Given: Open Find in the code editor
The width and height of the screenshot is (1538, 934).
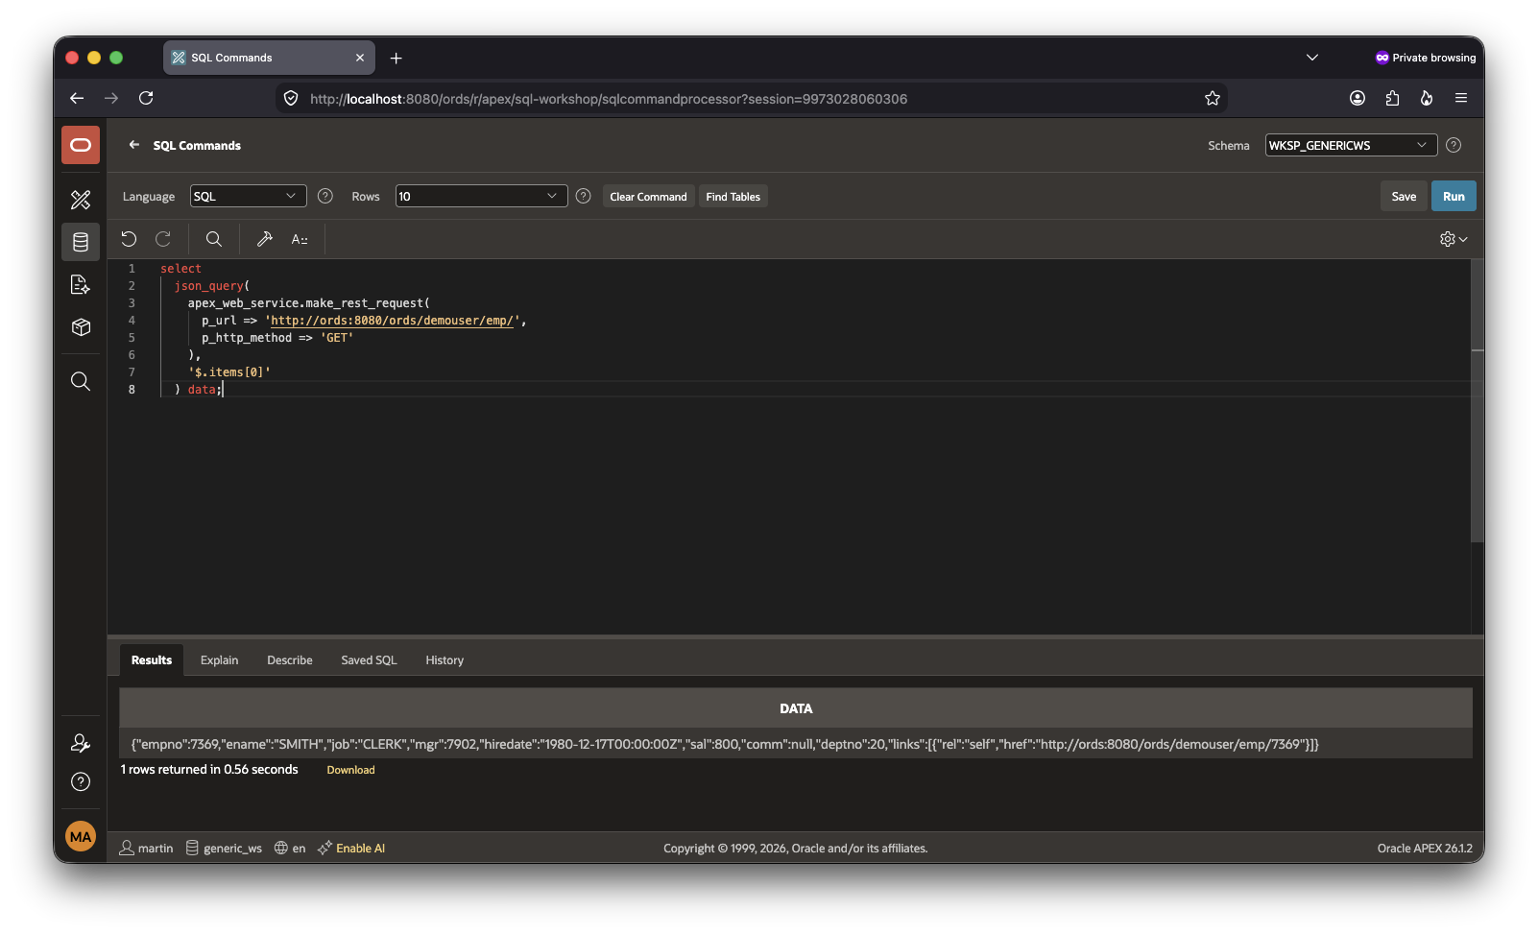Looking at the screenshot, I should [x=214, y=239].
